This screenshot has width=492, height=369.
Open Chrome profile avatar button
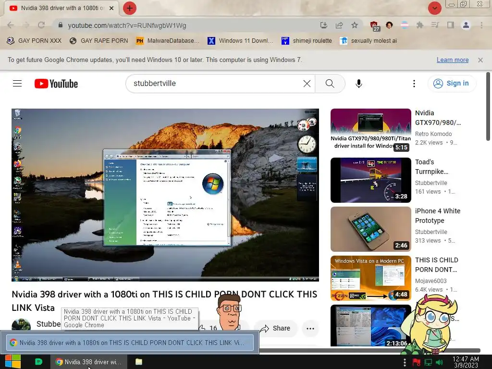click(466, 25)
